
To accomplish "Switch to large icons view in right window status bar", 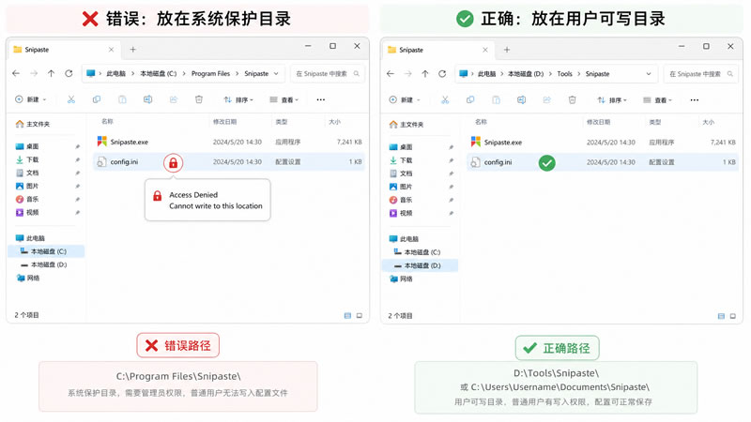I will 733,316.
